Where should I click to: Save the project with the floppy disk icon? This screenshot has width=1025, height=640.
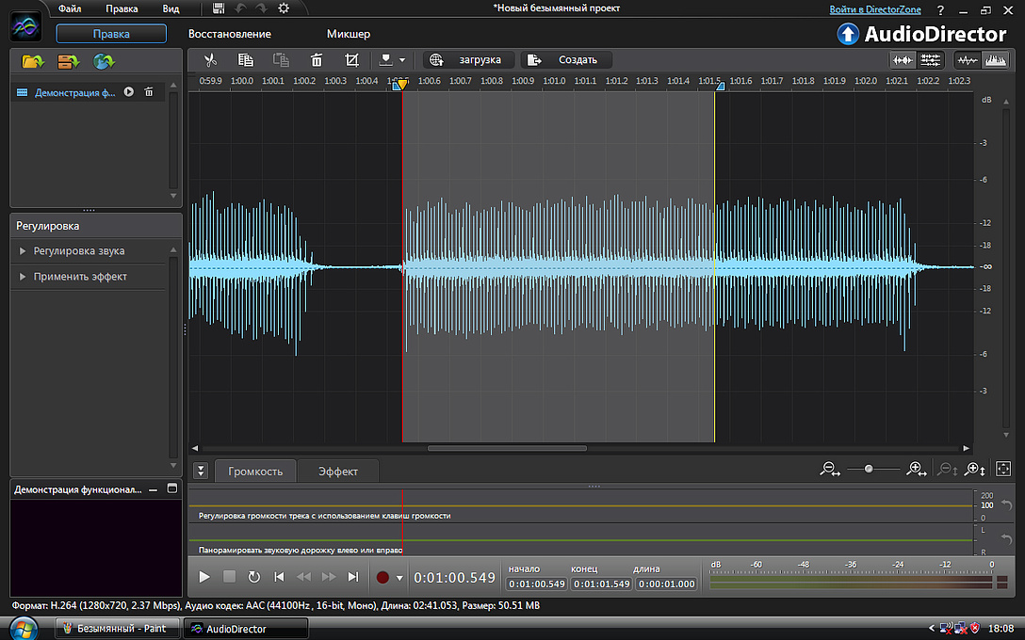click(x=220, y=8)
